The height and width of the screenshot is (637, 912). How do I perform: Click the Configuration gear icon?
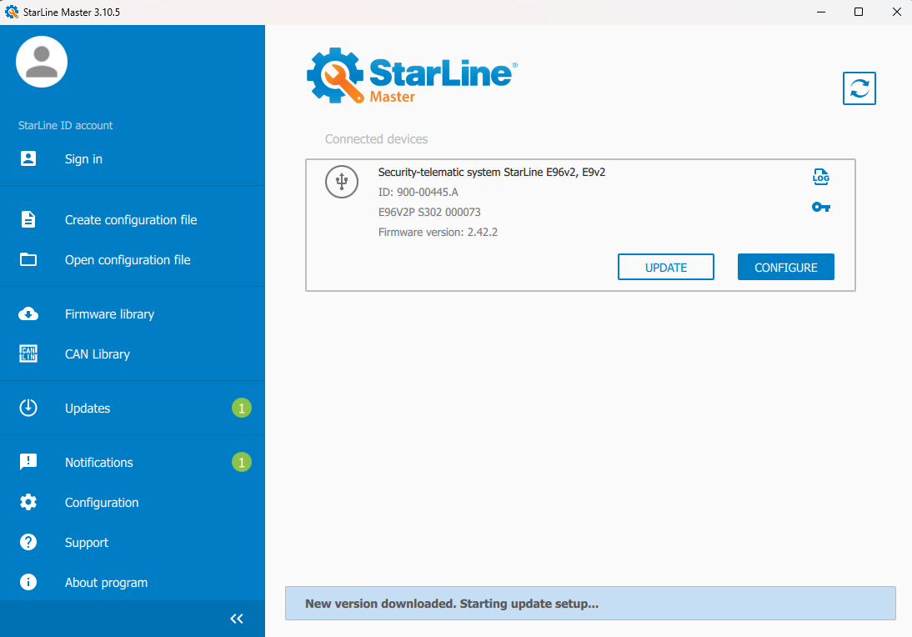click(28, 503)
